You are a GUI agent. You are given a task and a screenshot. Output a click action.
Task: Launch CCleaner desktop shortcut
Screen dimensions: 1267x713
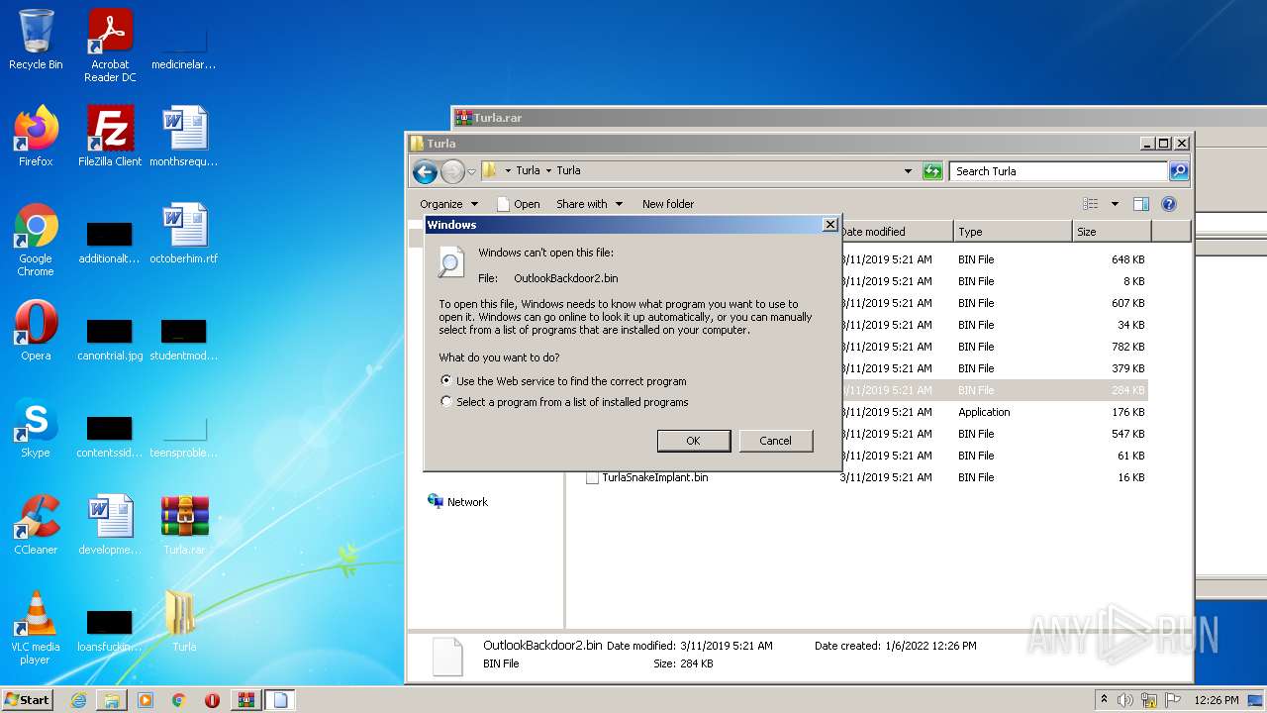[x=36, y=525]
